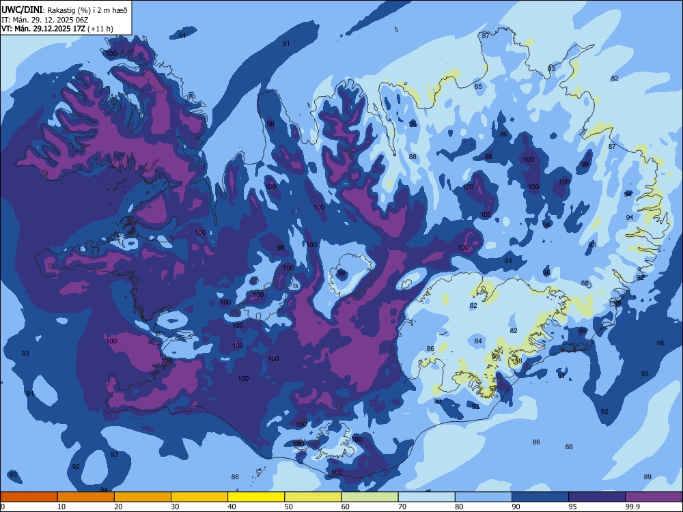Click the legend tick label '30'

(175, 507)
